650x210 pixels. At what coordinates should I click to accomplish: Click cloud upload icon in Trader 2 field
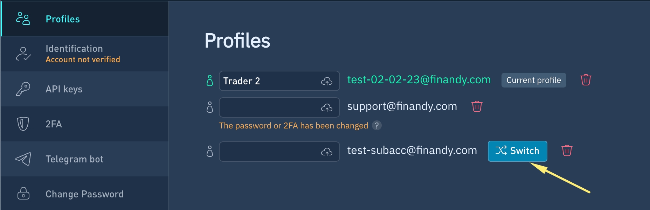(327, 81)
